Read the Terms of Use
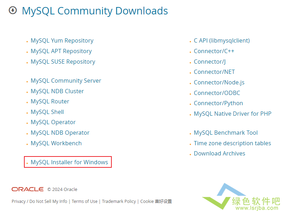Screen dimensions: 282x211 85,202
